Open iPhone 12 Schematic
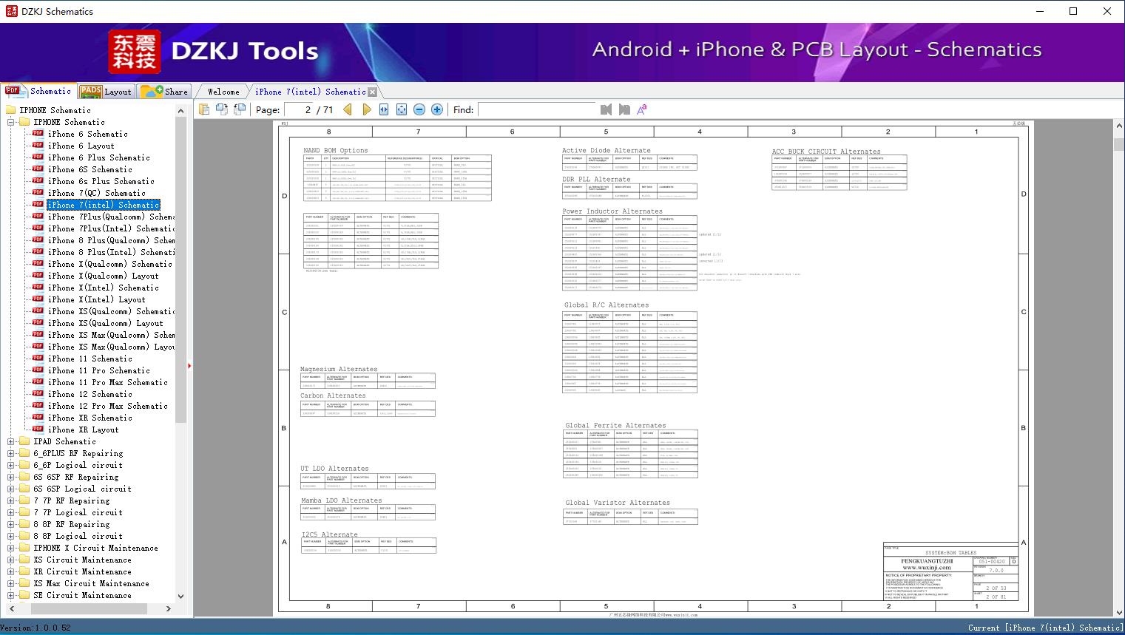The image size is (1125, 635). [90, 394]
